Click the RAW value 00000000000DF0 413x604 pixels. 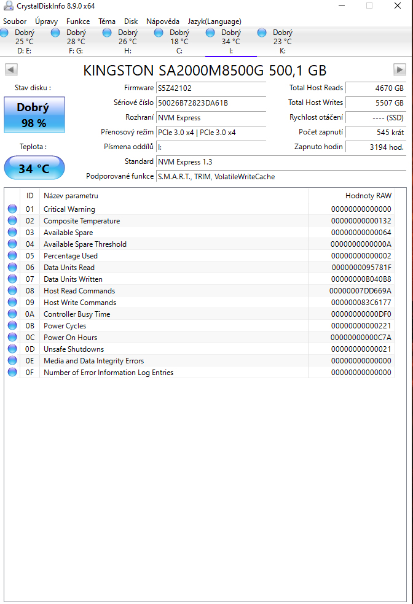[361, 314]
